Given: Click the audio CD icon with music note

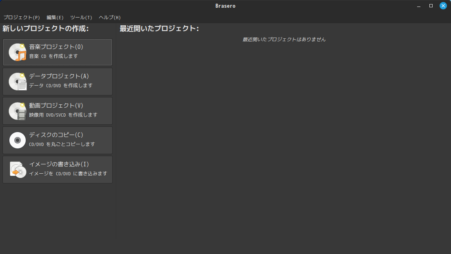Looking at the screenshot, I should [x=18, y=52].
